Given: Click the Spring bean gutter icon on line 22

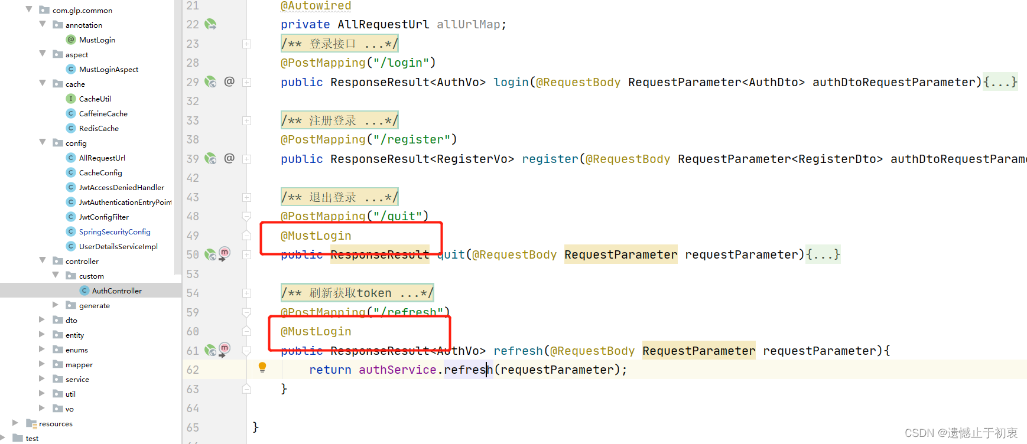Looking at the screenshot, I should point(210,24).
